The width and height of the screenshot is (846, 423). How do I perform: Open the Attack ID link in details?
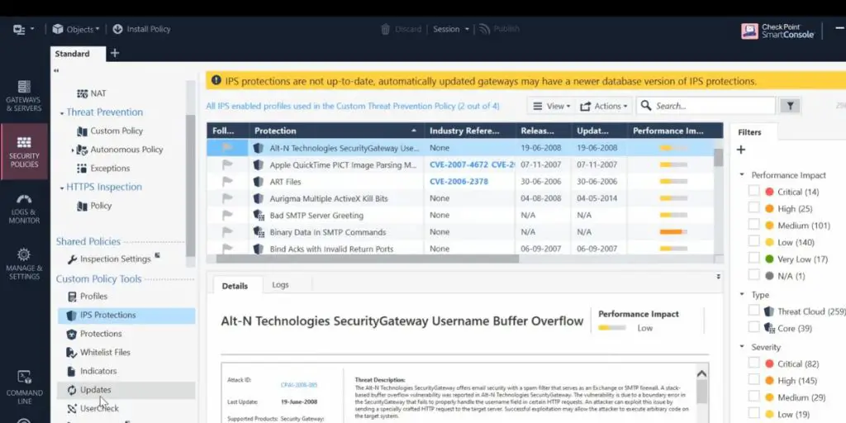[x=299, y=385]
